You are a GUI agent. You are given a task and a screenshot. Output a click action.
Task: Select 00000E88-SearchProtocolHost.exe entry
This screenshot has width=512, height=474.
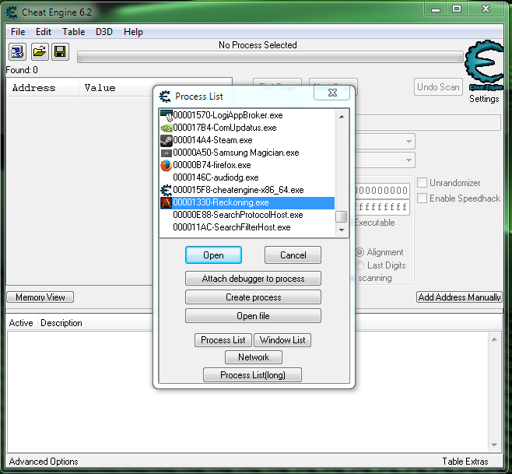click(x=247, y=215)
